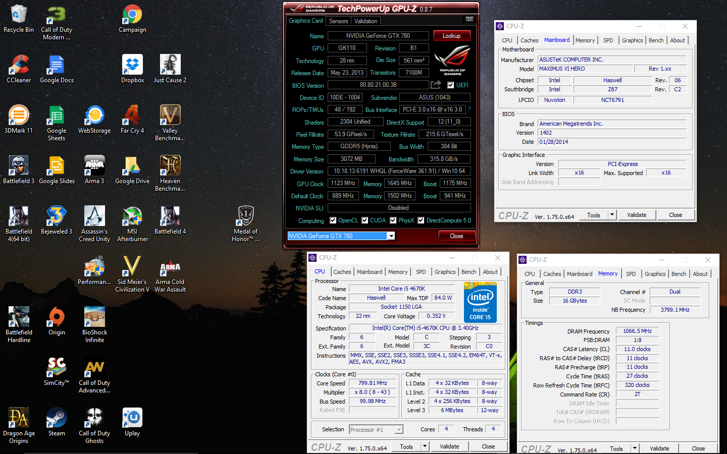Launch Far Cry 4 shortcut
Viewport: 727px width, 454px height.
pyautogui.click(x=132, y=120)
